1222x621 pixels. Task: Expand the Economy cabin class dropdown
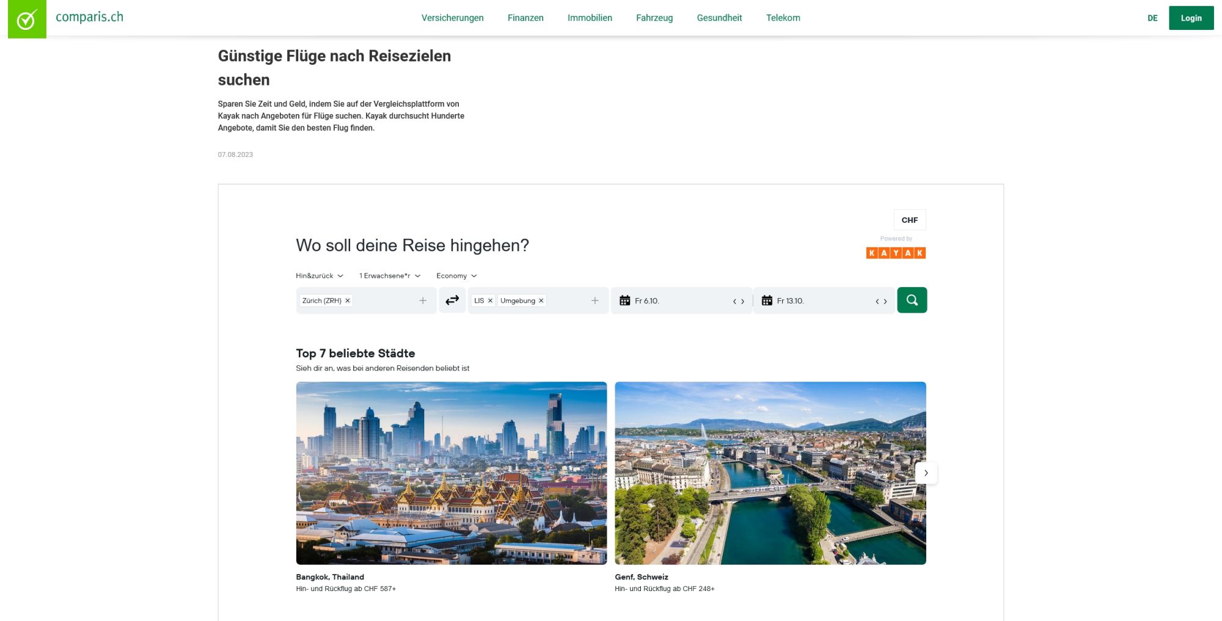(x=456, y=276)
